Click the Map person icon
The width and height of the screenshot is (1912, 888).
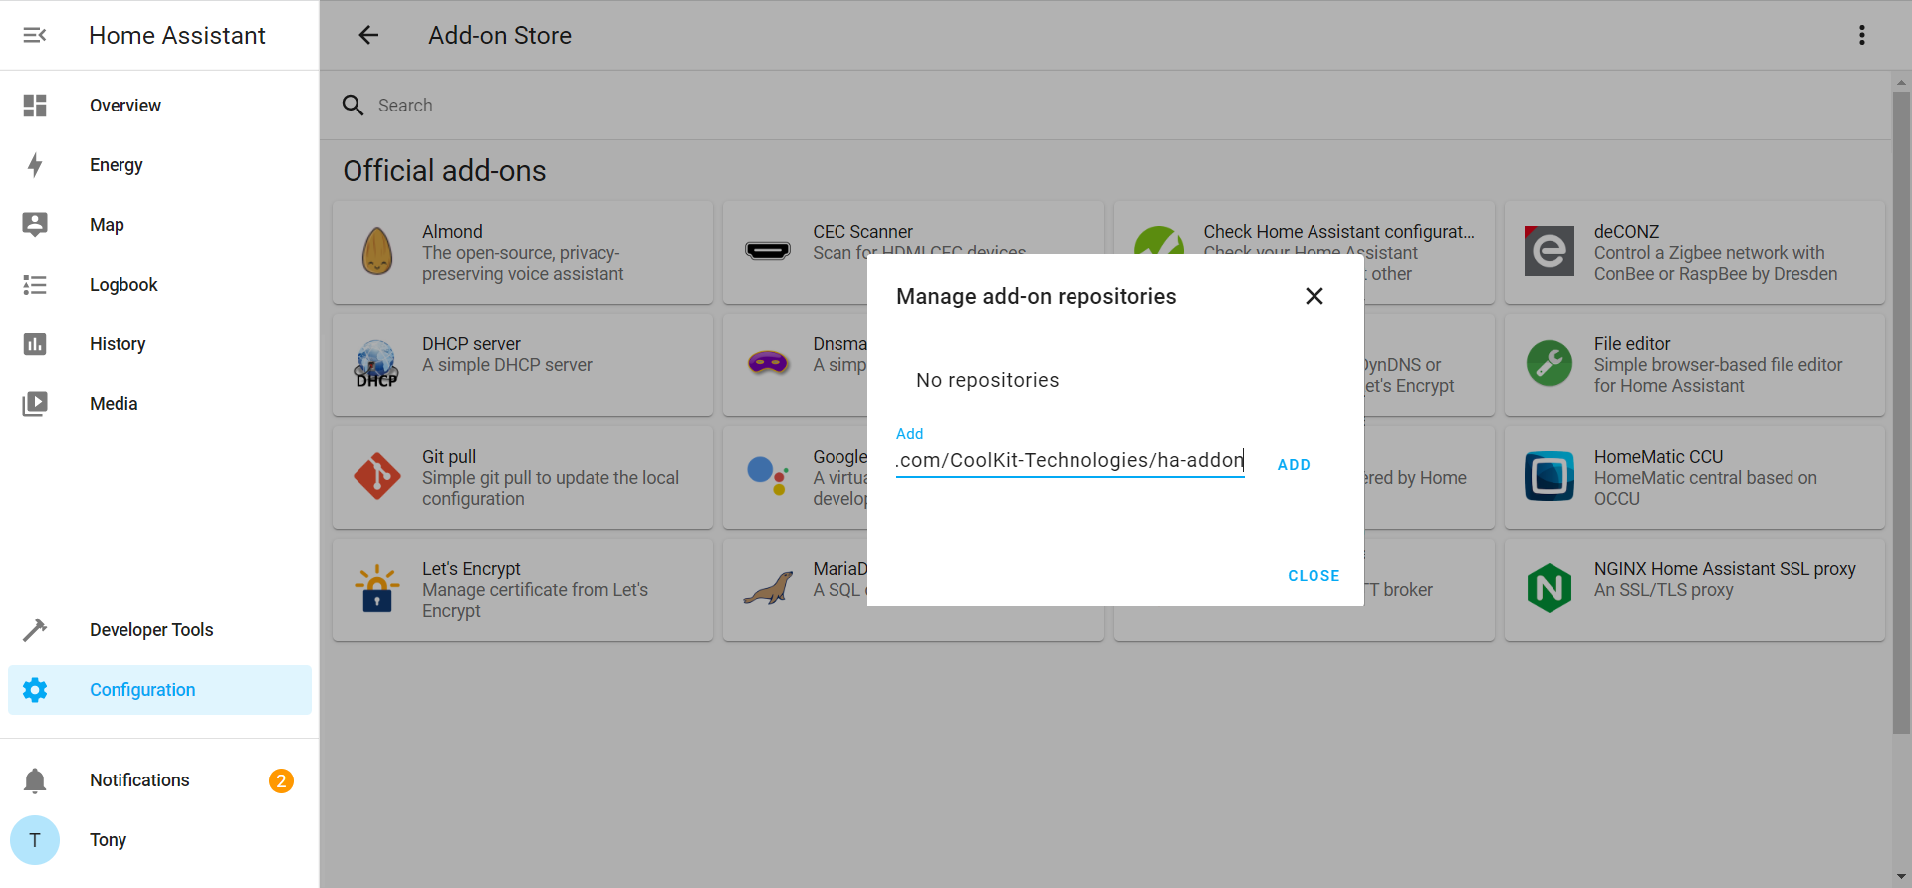click(x=35, y=225)
